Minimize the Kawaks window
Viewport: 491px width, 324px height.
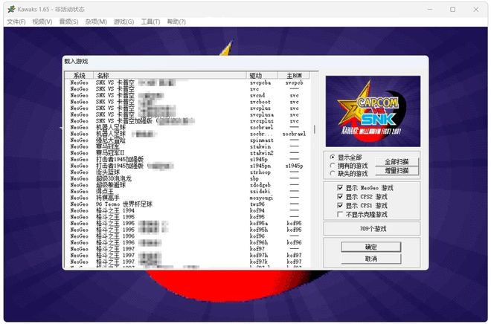(x=430, y=10)
